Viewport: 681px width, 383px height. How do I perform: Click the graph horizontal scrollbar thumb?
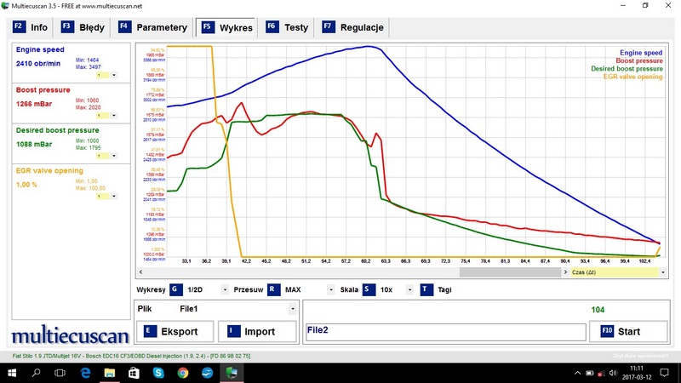[x=510, y=272]
